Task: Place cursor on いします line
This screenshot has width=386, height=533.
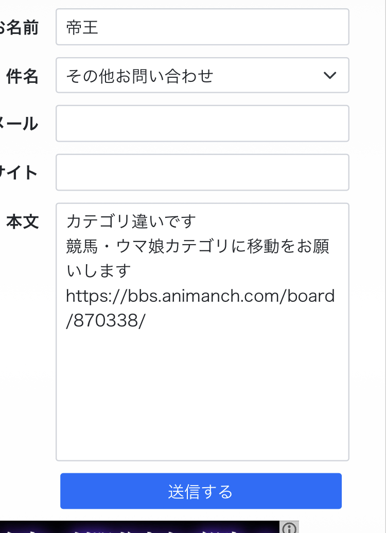Action: tap(98, 271)
